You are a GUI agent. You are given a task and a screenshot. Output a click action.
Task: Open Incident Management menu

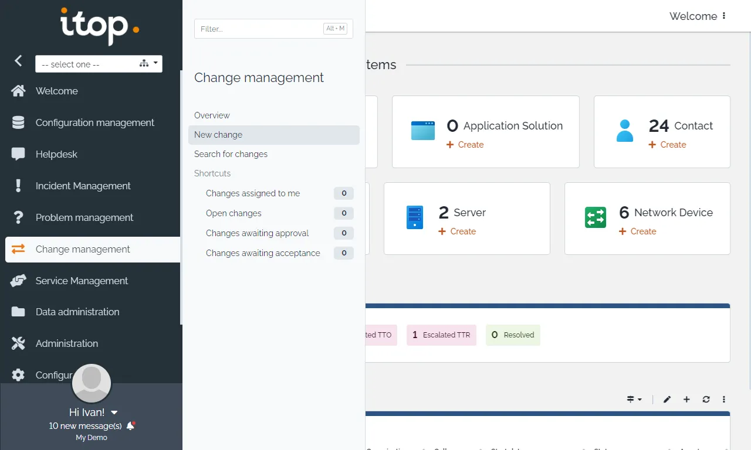click(83, 186)
